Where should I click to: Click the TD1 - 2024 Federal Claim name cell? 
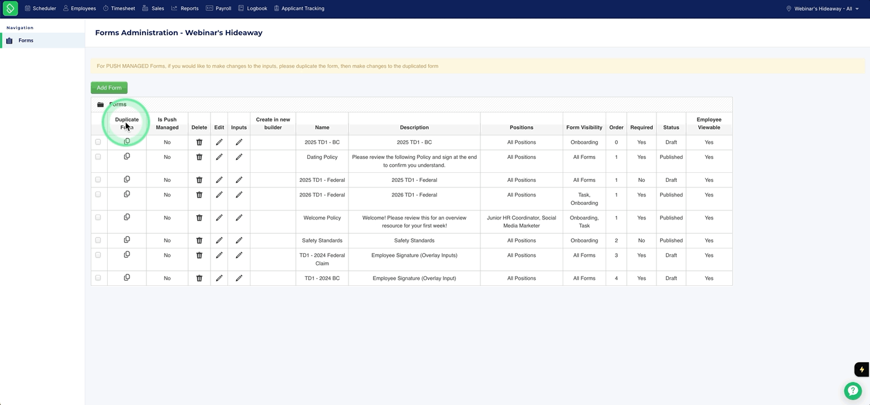(x=322, y=259)
